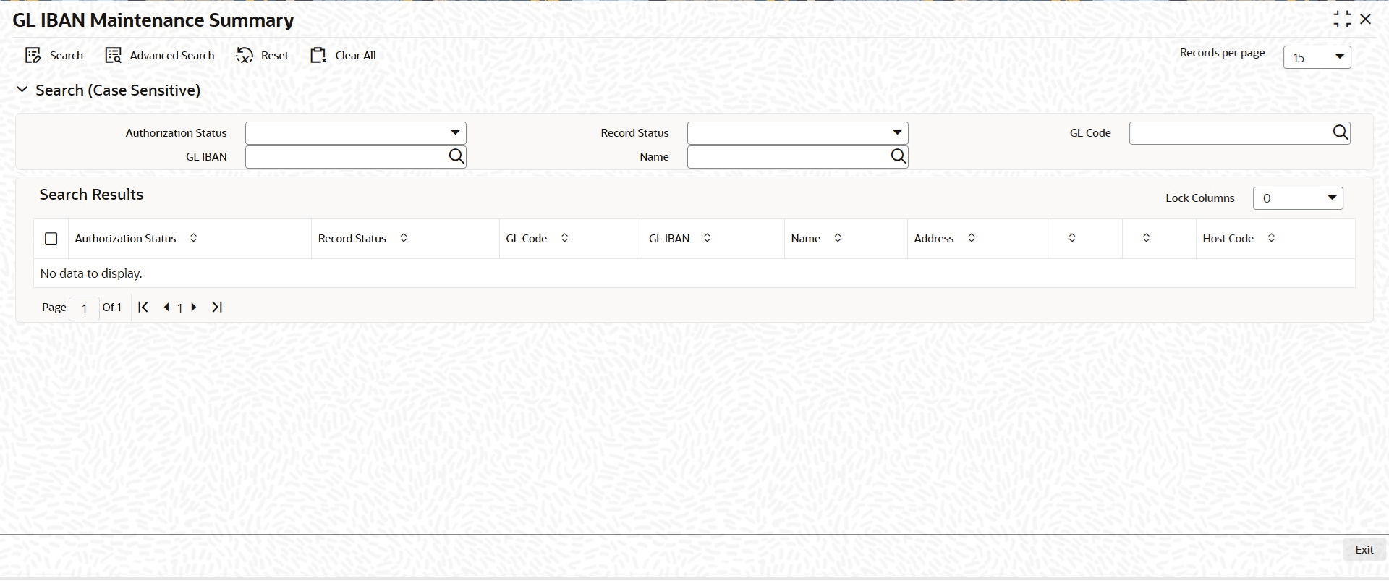Minimize the summary window via collapse icon
1389x581 pixels.
point(1342,20)
